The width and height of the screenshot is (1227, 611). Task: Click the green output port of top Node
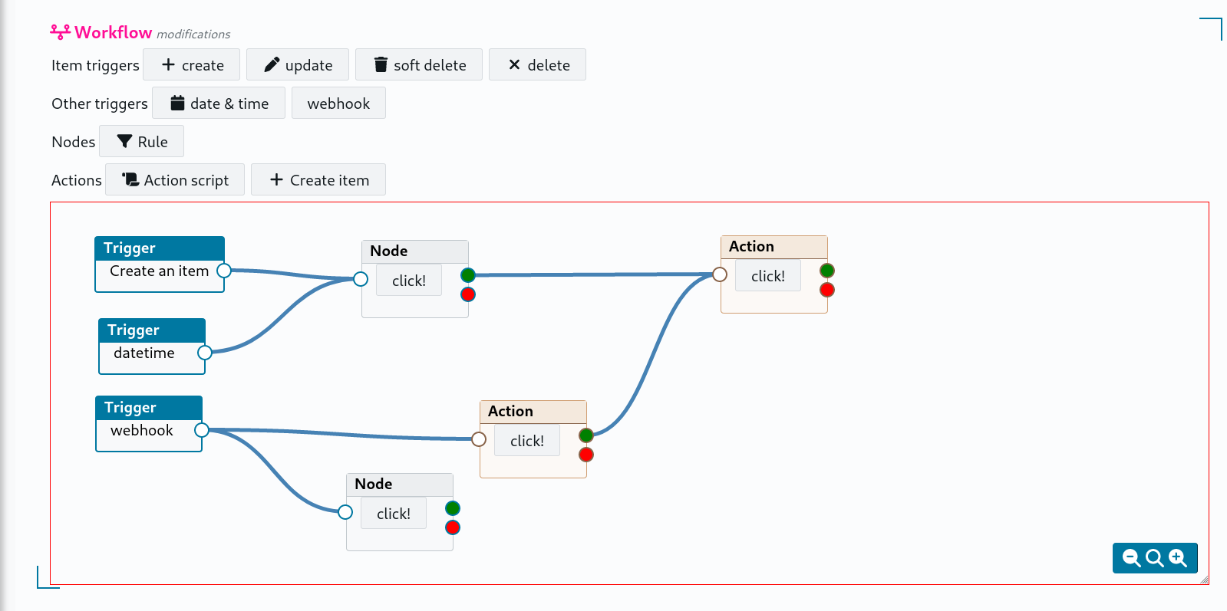point(468,275)
